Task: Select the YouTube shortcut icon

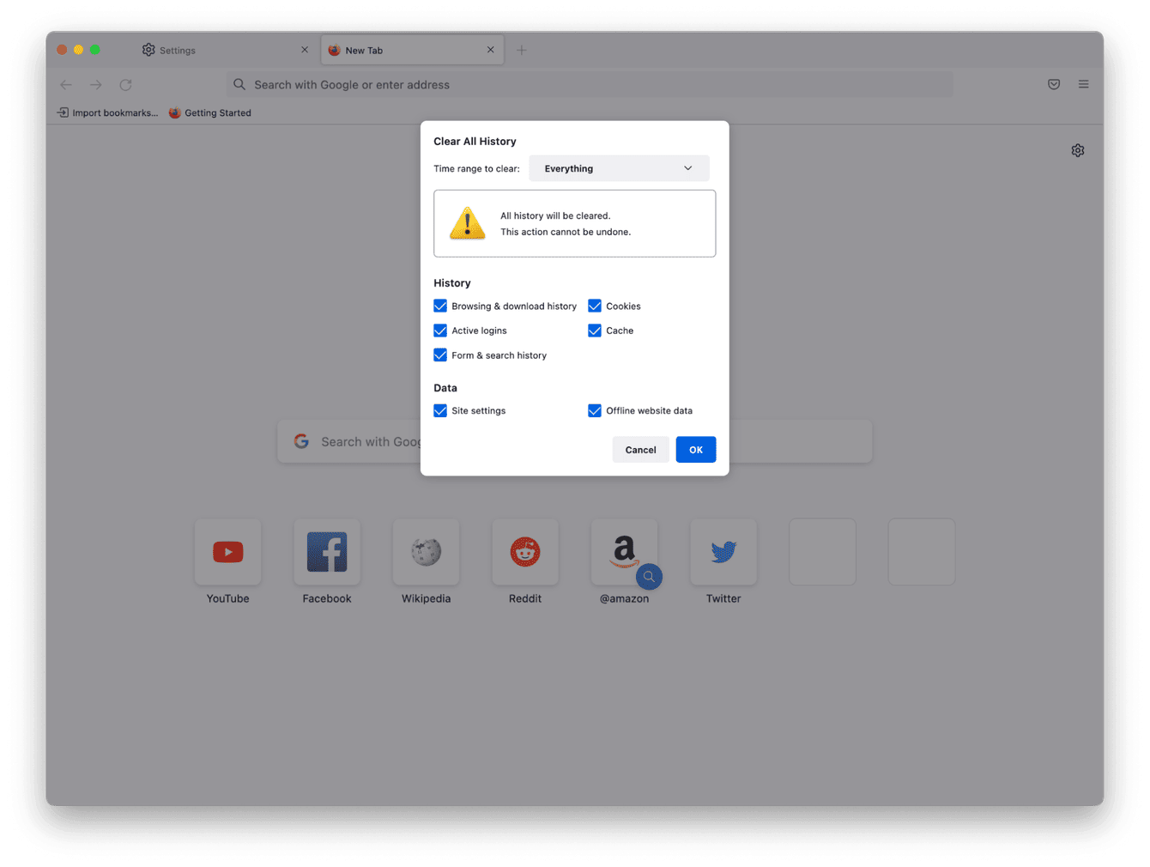Action: pos(227,552)
